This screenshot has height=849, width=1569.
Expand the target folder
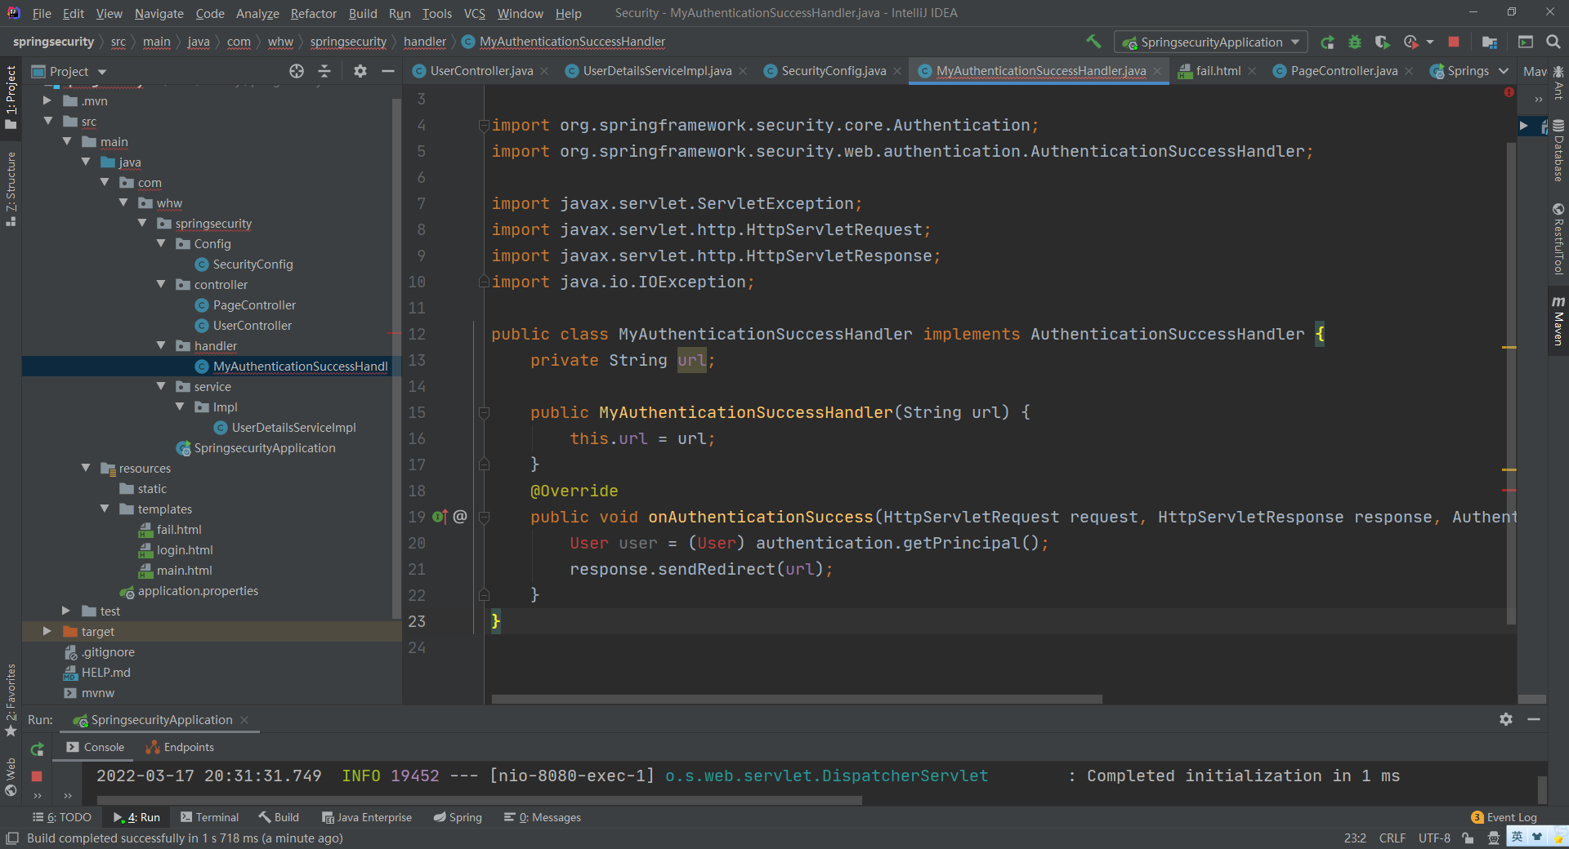pos(48,631)
